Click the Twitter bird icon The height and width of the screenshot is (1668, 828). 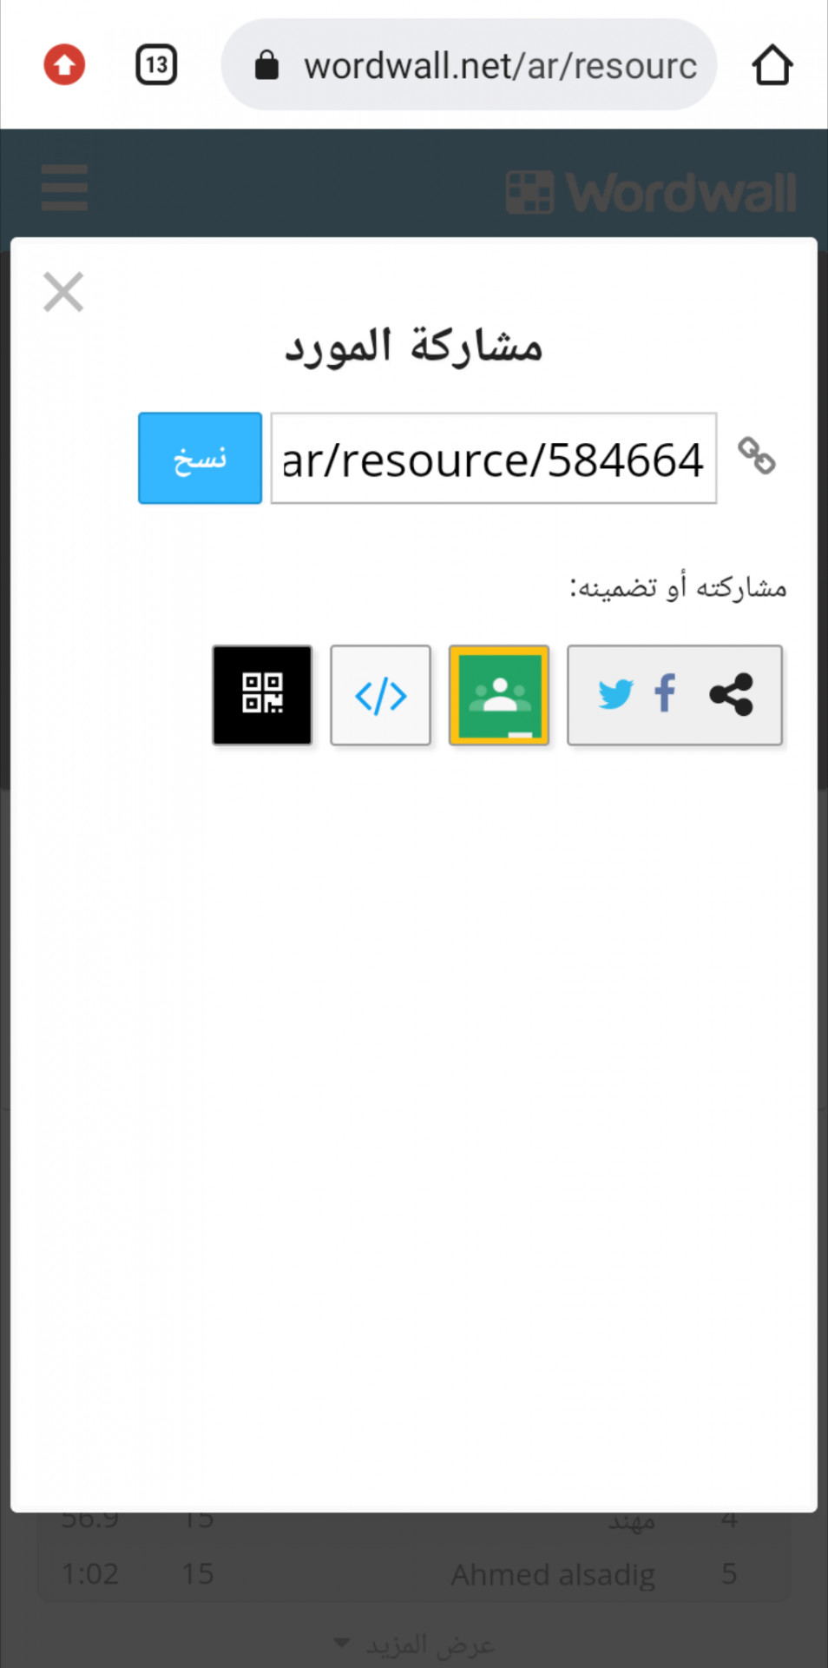616,695
